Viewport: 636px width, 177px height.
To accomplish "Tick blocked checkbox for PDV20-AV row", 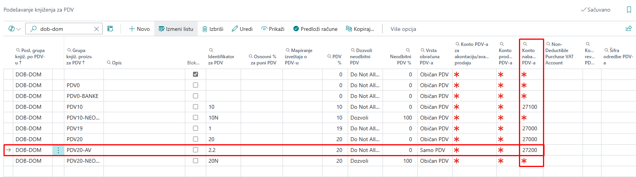I will 195,150.
